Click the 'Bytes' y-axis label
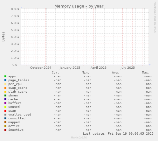Viewport: 158px width, 141px height. 3,37
